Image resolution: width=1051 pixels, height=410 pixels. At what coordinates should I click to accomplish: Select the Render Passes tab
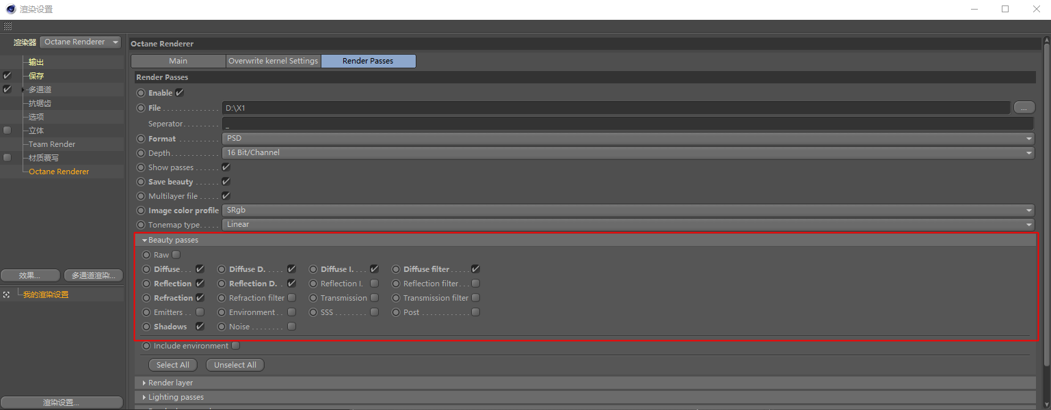(368, 61)
